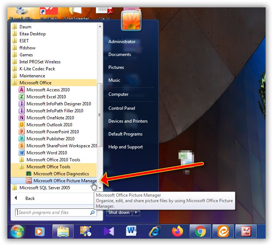The image size is (273, 246).
Task: Run Microsoft Office Diagnostics
Action: (61, 174)
